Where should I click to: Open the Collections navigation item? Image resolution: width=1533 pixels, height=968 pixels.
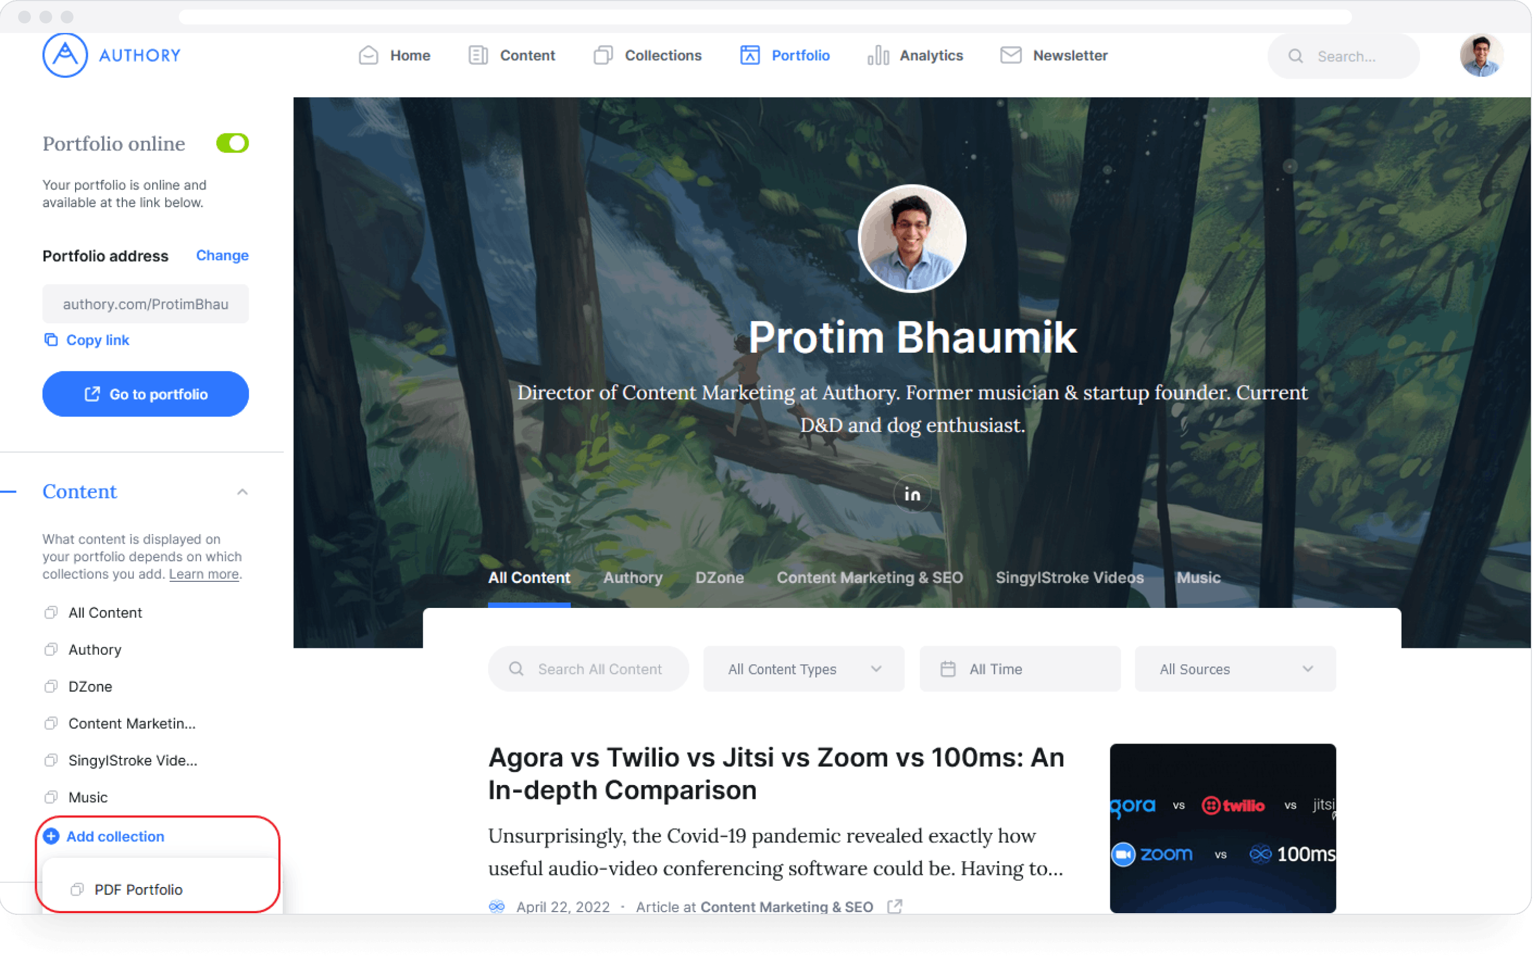pos(647,55)
